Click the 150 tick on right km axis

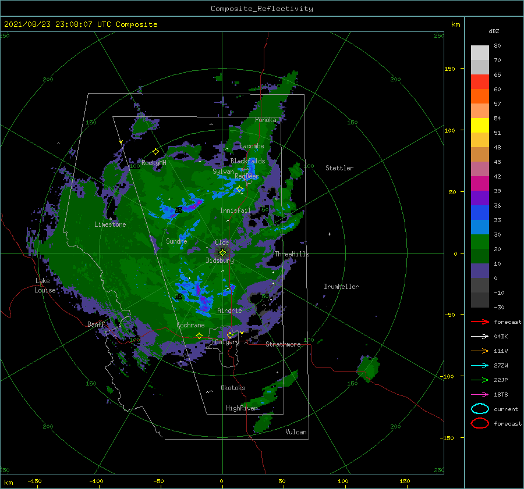(450, 69)
